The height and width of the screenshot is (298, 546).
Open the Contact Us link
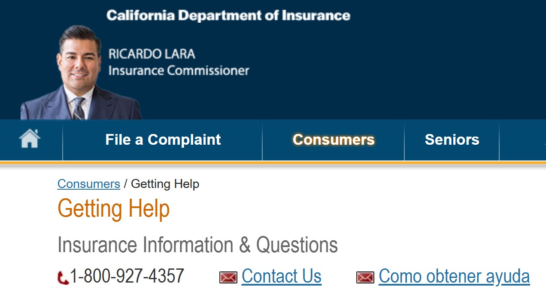coord(282,276)
